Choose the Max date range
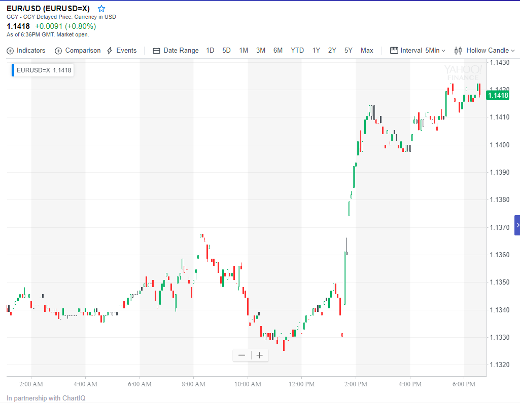The height and width of the screenshot is (403, 520). 367,51
